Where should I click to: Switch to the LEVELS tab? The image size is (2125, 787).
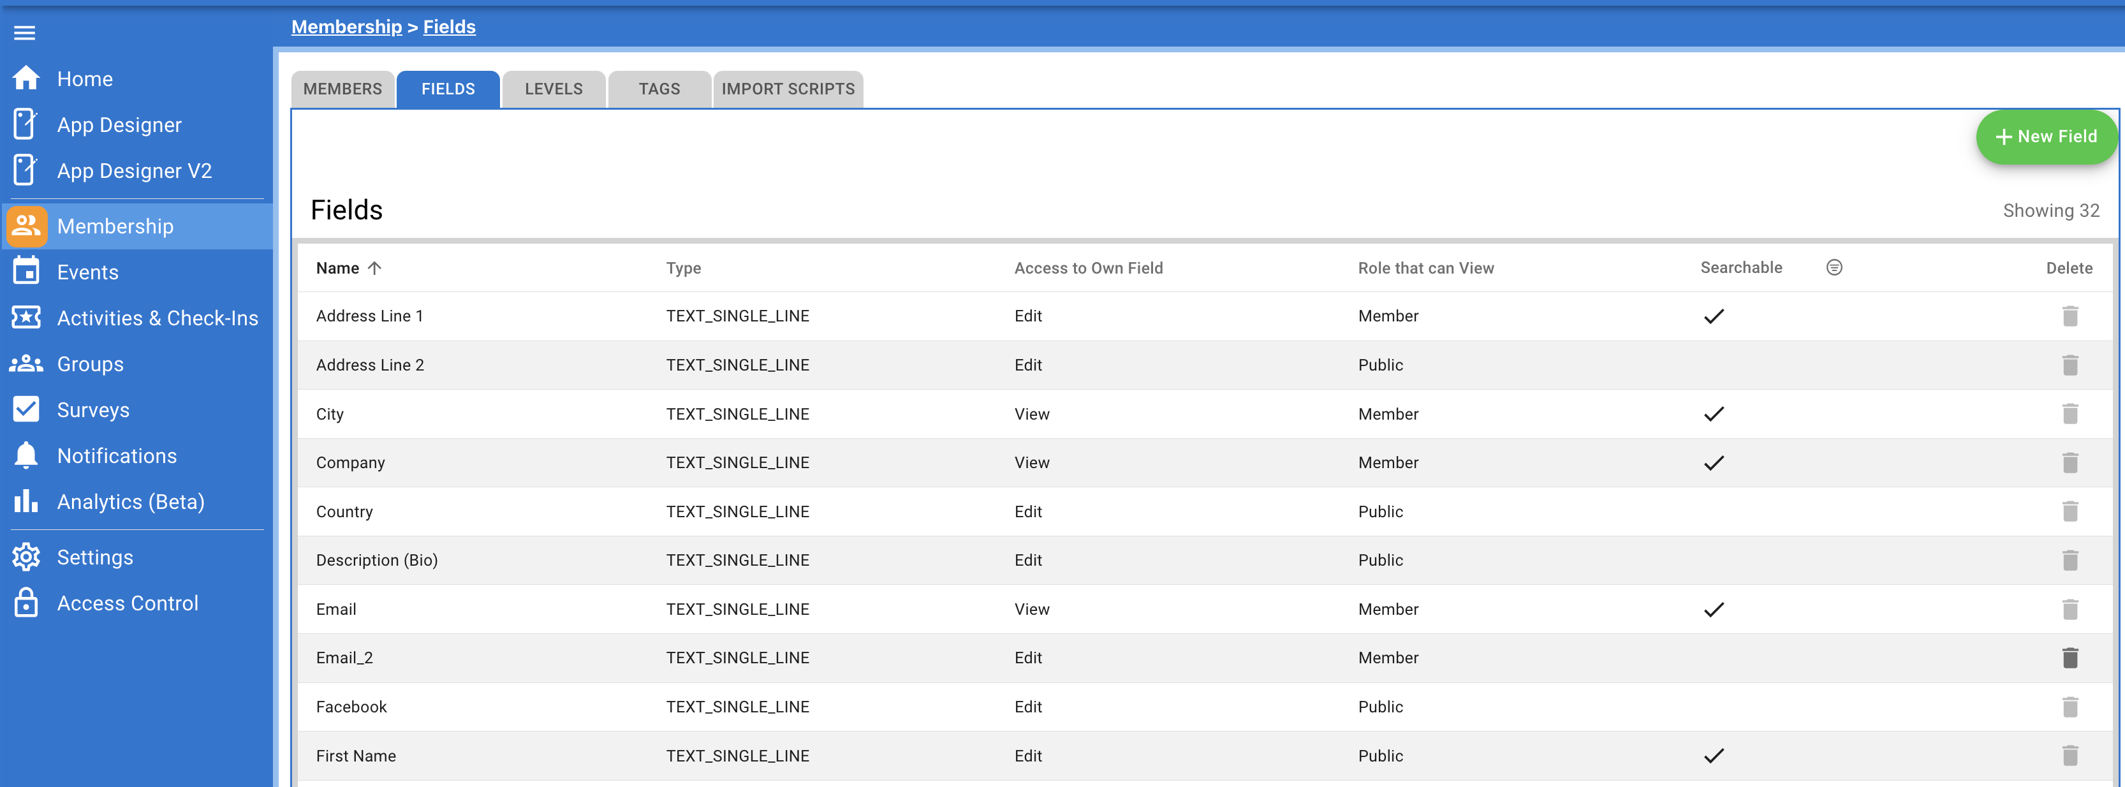click(553, 88)
